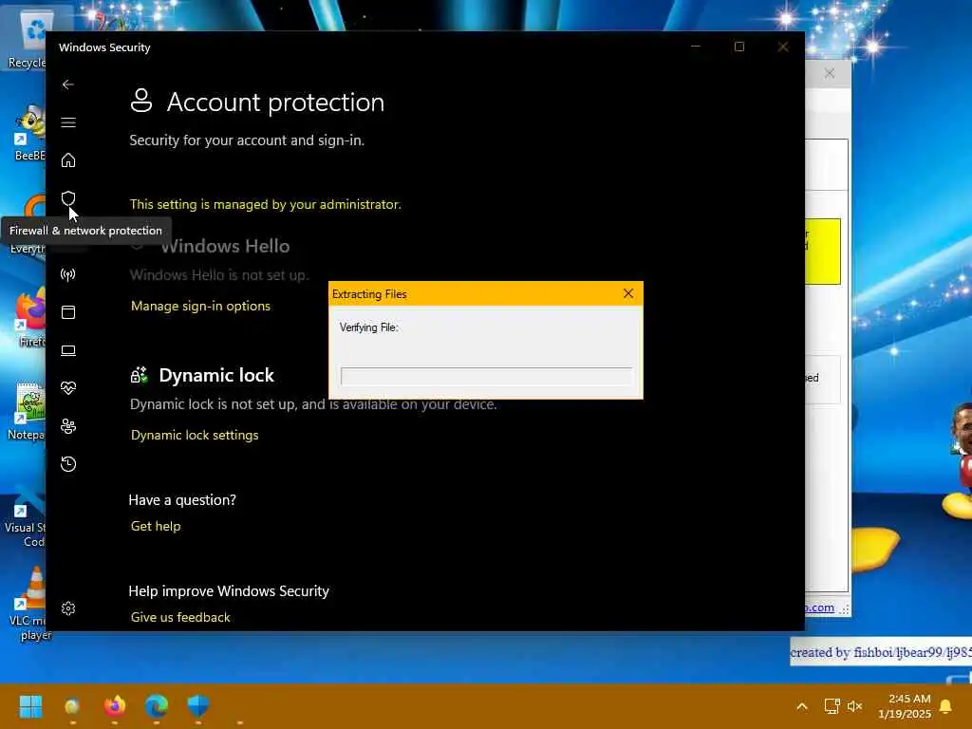
Task: Open Protection history clock icon
Action: [x=68, y=463]
